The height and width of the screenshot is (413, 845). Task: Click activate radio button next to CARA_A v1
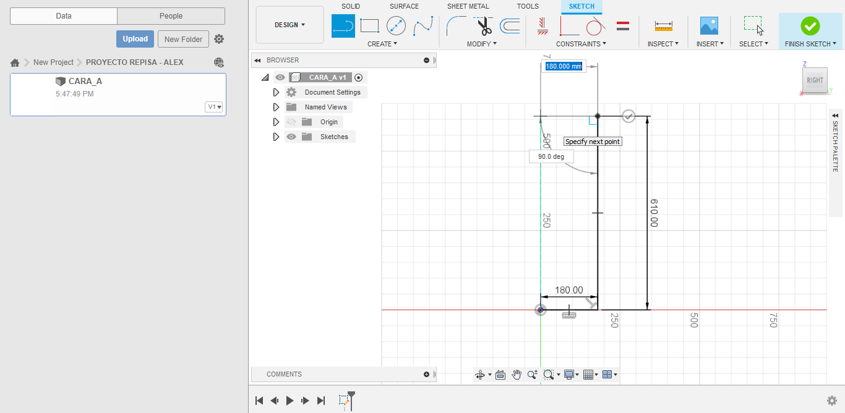pos(359,77)
